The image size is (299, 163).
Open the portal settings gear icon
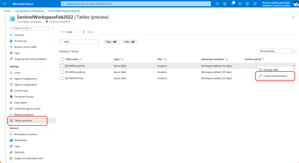pyautogui.click(x=240, y=4)
